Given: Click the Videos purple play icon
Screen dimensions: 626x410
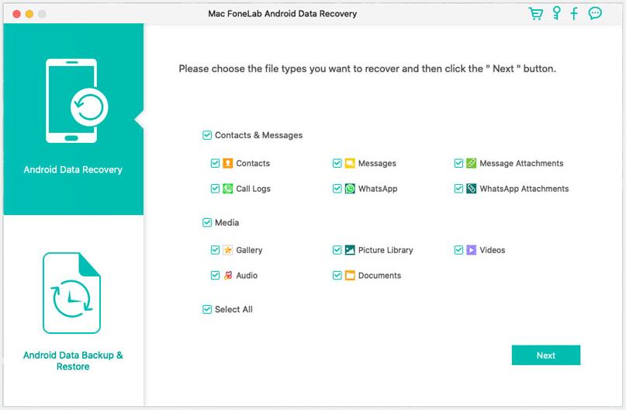Looking at the screenshot, I should coord(472,250).
